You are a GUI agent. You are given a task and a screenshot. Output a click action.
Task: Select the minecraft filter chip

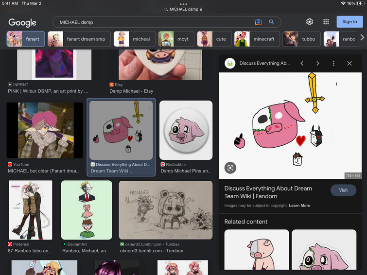pos(257,39)
